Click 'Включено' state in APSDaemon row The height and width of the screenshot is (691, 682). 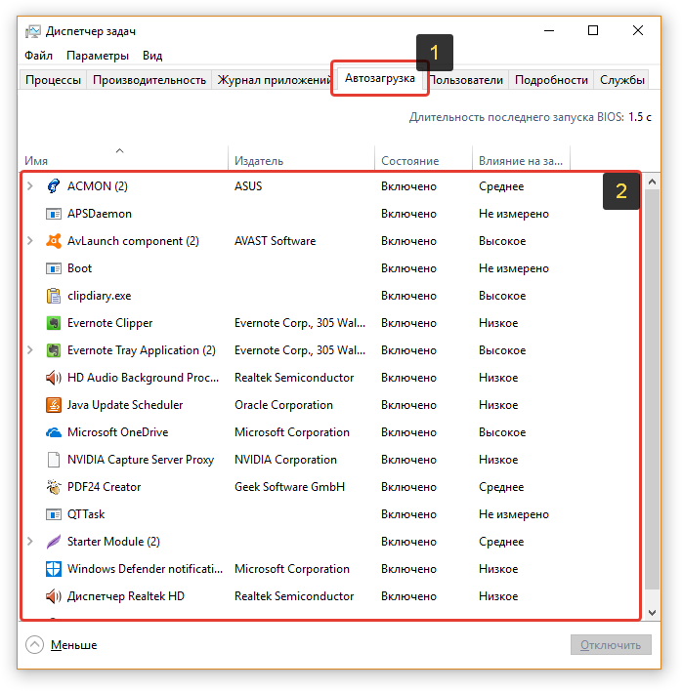(x=408, y=214)
